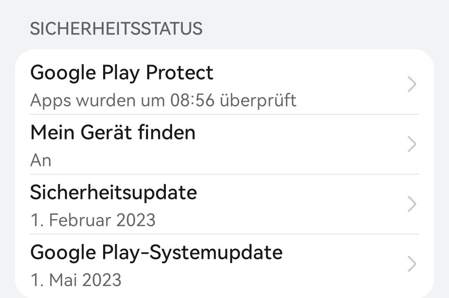This screenshot has width=449, height=298.
Task: Open the Google Play-Systemupdate entry
Action: 156,252
